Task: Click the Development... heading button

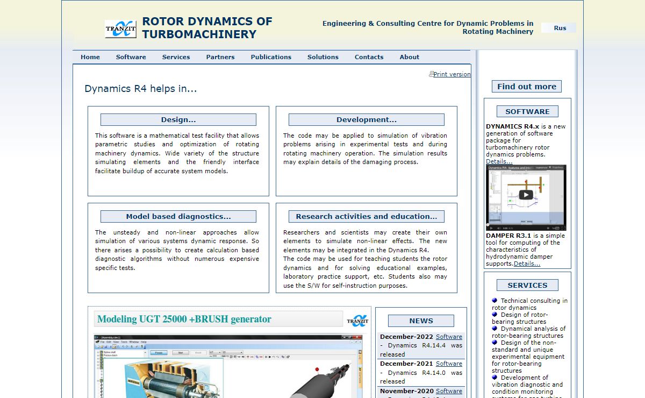Action: click(367, 120)
